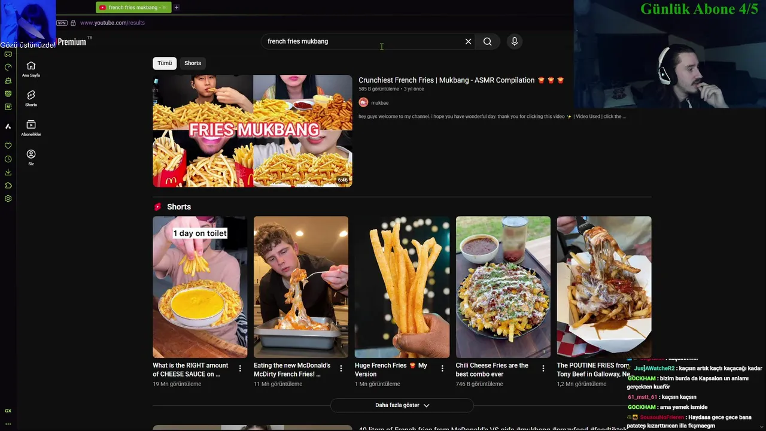Open browser settings gear icon in sidebar
The width and height of the screenshot is (766, 431).
[x=8, y=199]
